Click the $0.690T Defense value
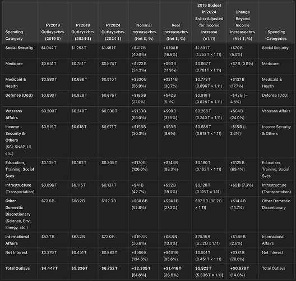The height and width of the screenshot is (281, 296). pos(49,96)
